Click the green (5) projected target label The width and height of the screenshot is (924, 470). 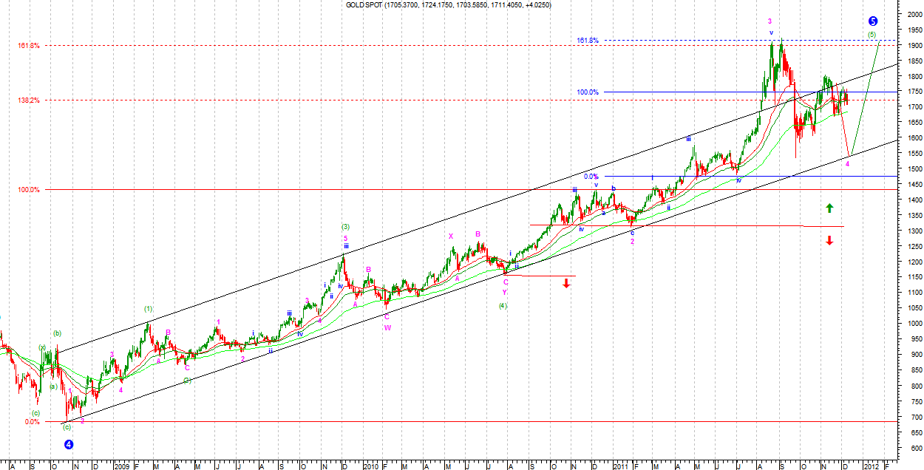click(x=872, y=35)
